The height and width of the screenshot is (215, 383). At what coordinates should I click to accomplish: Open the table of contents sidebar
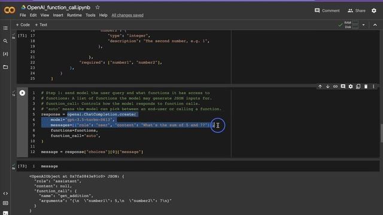(x=5, y=28)
